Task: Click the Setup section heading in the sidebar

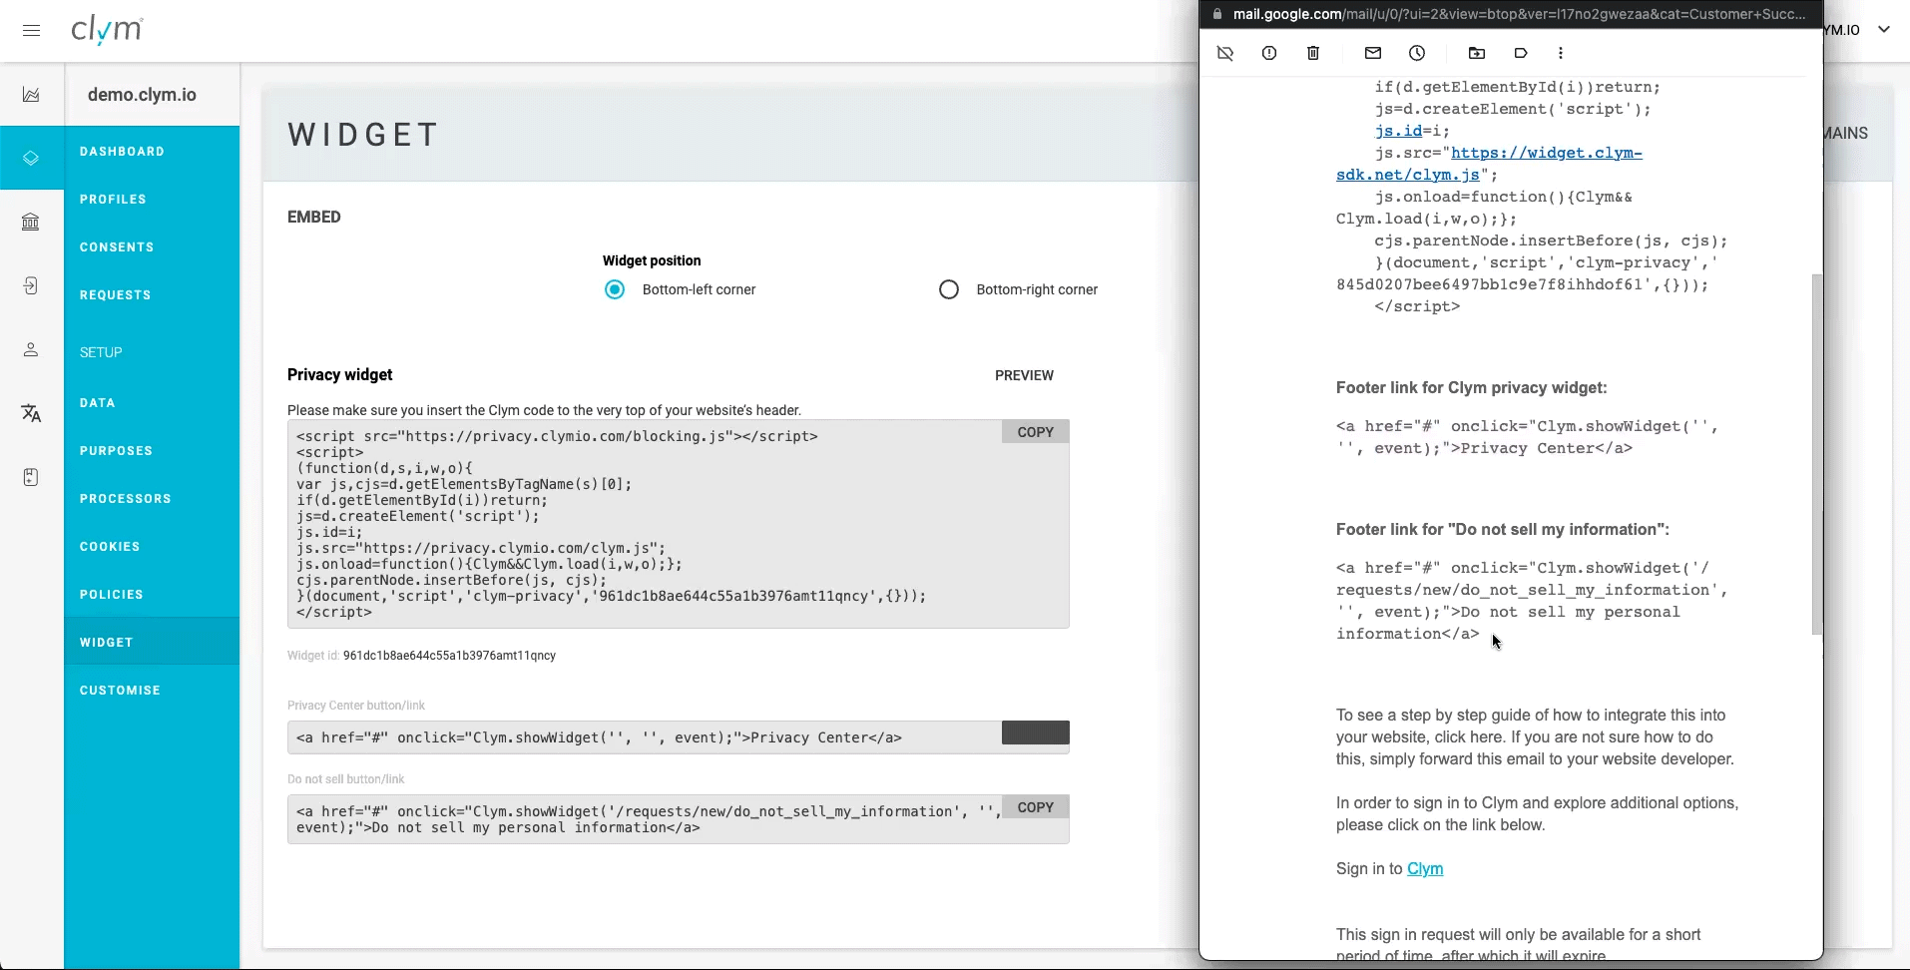Action: 101,352
